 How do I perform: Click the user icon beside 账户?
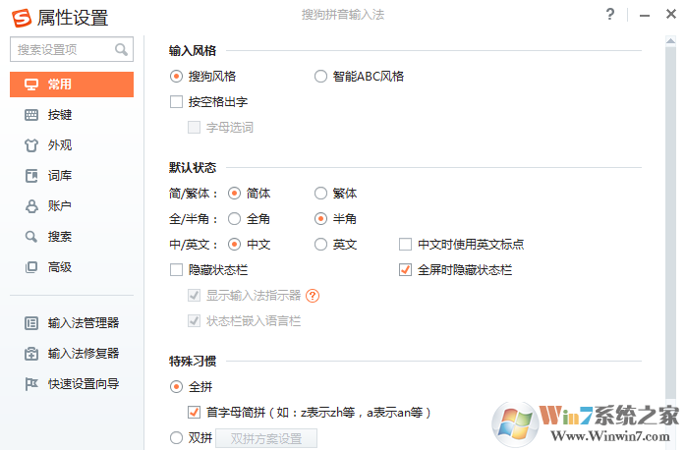click(30, 206)
